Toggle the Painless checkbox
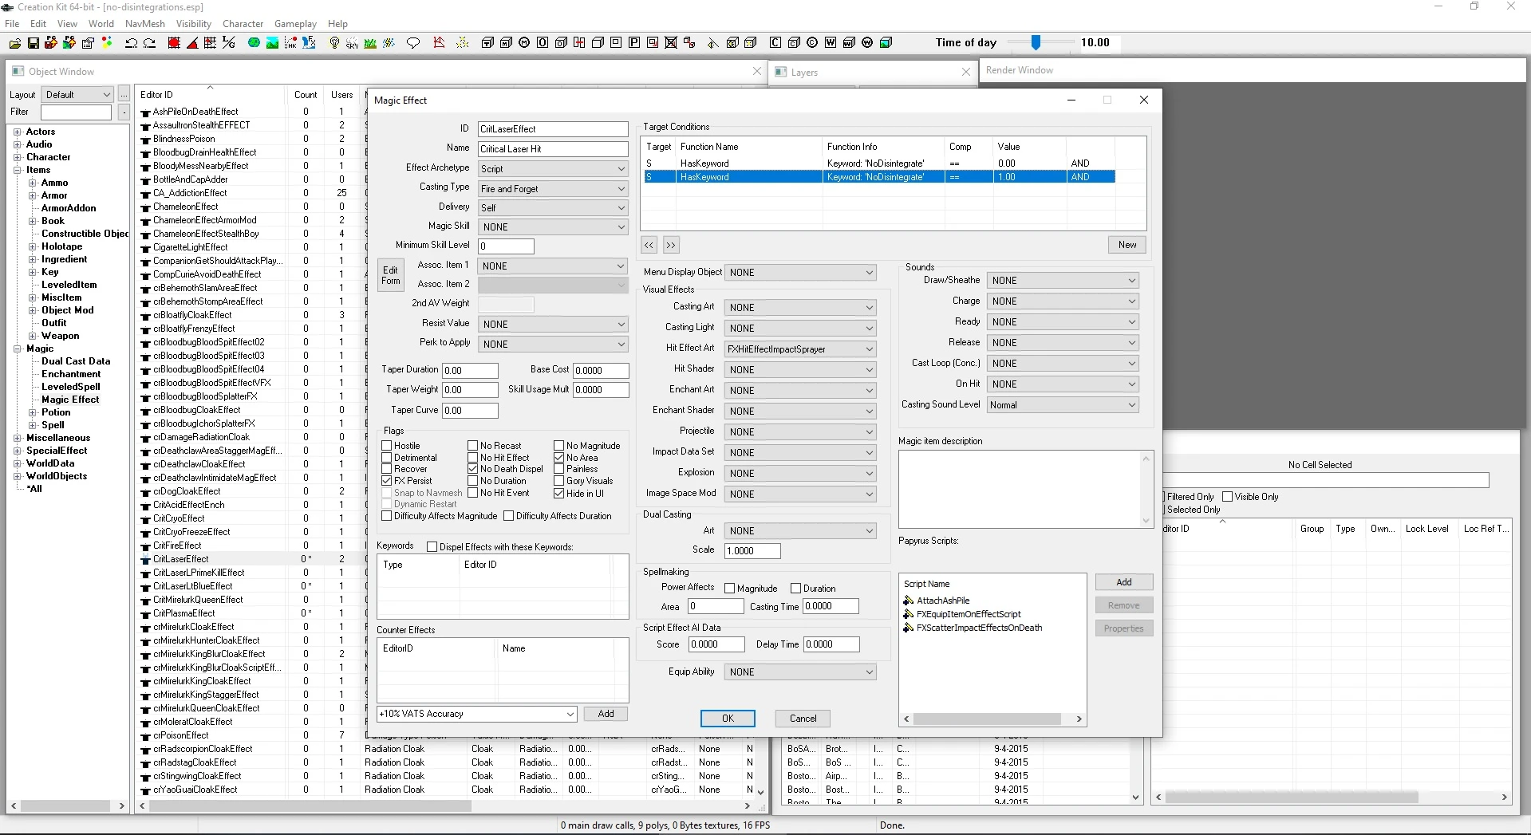 [559, 469]
